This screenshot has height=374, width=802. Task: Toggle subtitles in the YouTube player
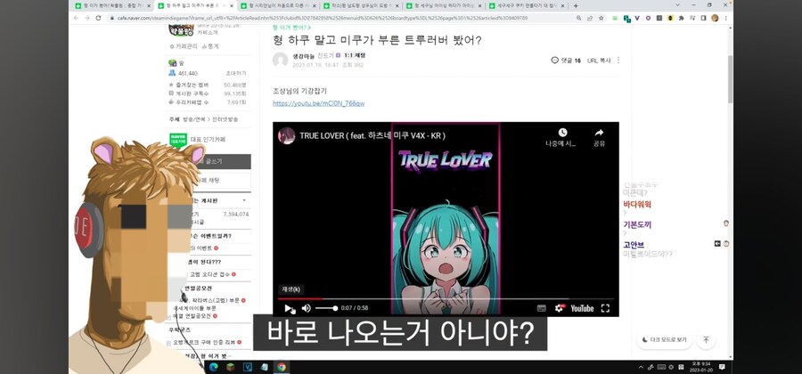[x=541, y=308]
